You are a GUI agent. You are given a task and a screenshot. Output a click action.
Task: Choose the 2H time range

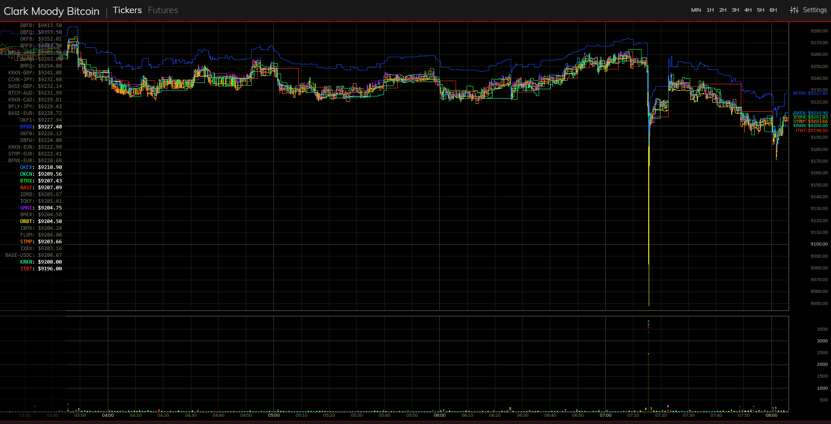(x=723, y=10)
